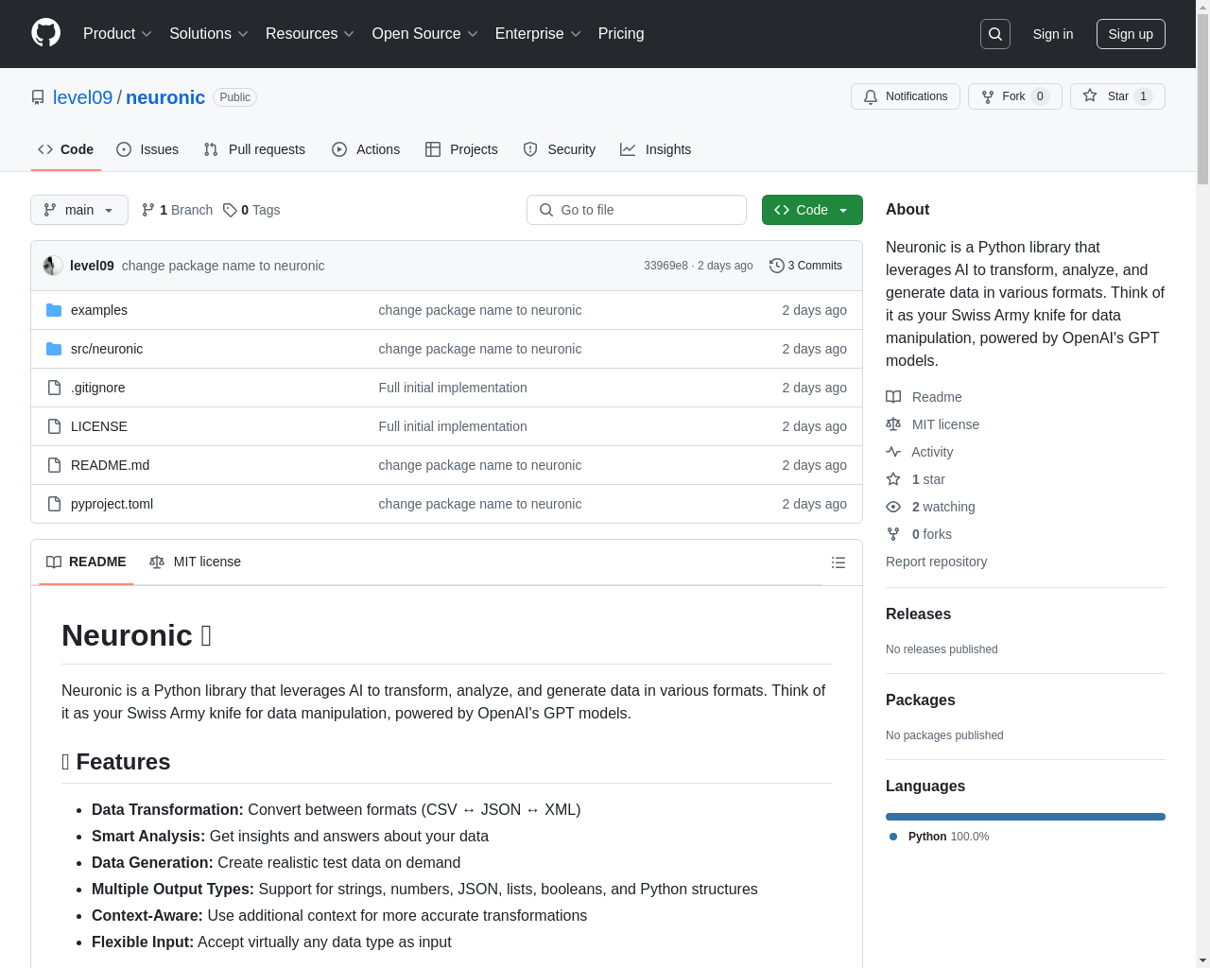Click the Activity pulse icon

pos(893,452)
